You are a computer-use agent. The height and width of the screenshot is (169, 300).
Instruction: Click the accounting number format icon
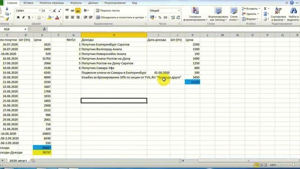tap(152, 17)
